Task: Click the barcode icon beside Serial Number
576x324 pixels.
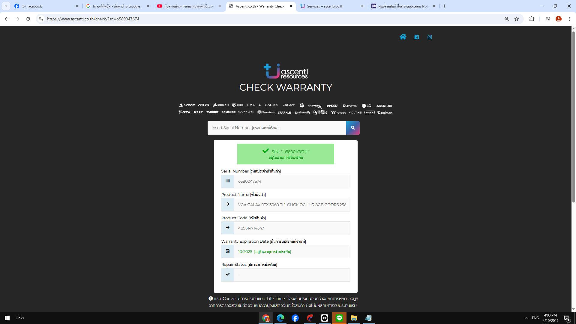Action: (x=228, y=181)
